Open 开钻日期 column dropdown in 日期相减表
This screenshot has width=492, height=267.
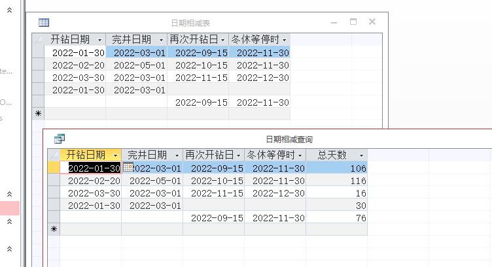coord(100,40)
